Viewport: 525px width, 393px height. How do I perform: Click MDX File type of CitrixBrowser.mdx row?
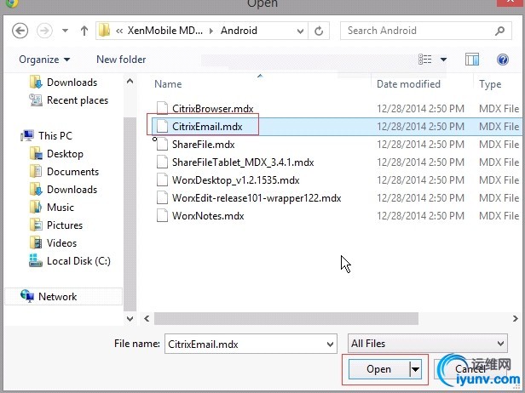[x=499, y=109]
